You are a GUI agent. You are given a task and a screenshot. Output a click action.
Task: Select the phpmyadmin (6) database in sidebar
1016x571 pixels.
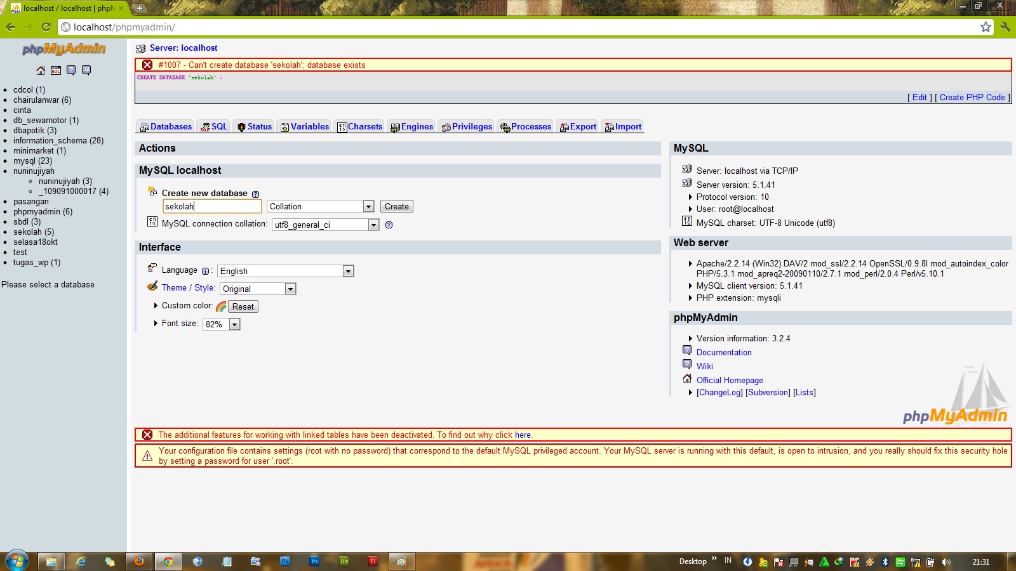pos(43,212)
